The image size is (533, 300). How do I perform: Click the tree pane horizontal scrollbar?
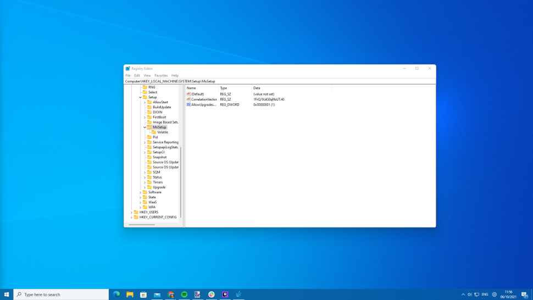pos(142,224)
